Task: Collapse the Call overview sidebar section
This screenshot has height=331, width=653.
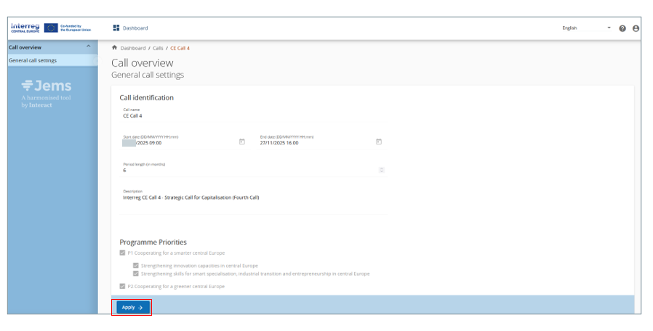Action: click(x=89, y=47)
